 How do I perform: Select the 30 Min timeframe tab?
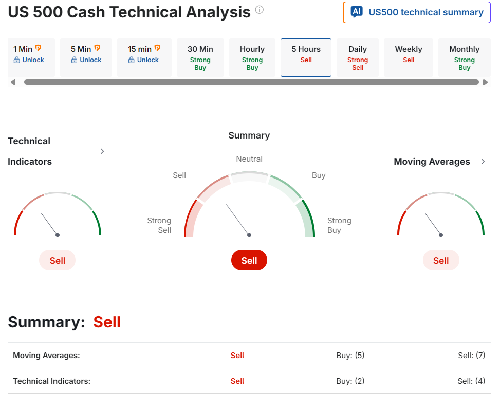[x=200, y=57]
